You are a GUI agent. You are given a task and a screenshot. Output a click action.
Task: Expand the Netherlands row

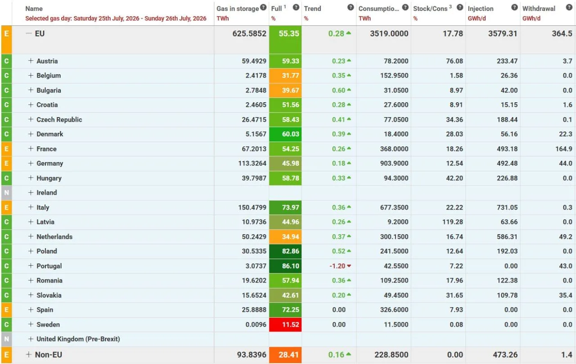click(31, 237)
